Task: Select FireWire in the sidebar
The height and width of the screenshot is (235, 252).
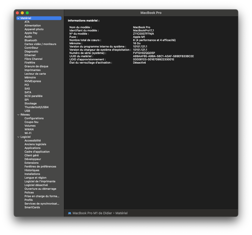Action: pos(30,63)
